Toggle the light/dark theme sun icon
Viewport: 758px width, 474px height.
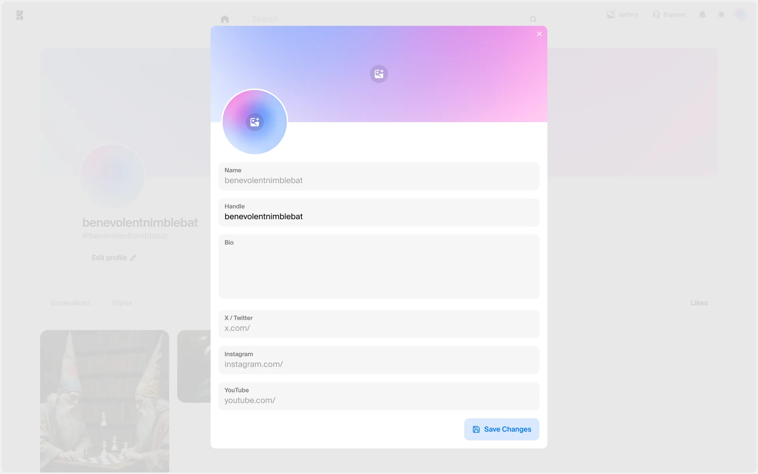point(721,15)
